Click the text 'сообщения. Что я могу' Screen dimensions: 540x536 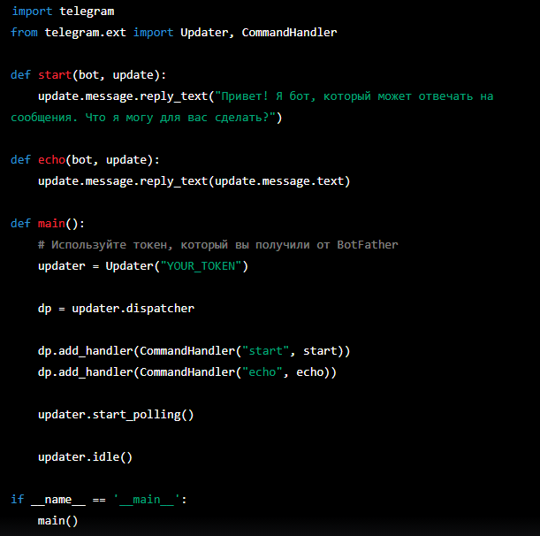[x=81, y=118]
